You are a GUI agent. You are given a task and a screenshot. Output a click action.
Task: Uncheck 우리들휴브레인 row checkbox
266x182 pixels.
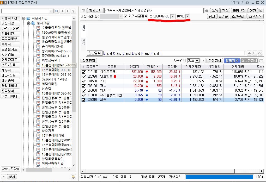[83, 95]
